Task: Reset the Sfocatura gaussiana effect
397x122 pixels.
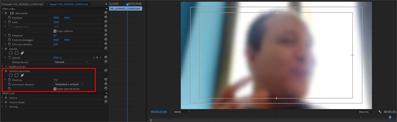Action: pyautogui.click(x=106, y=71)
